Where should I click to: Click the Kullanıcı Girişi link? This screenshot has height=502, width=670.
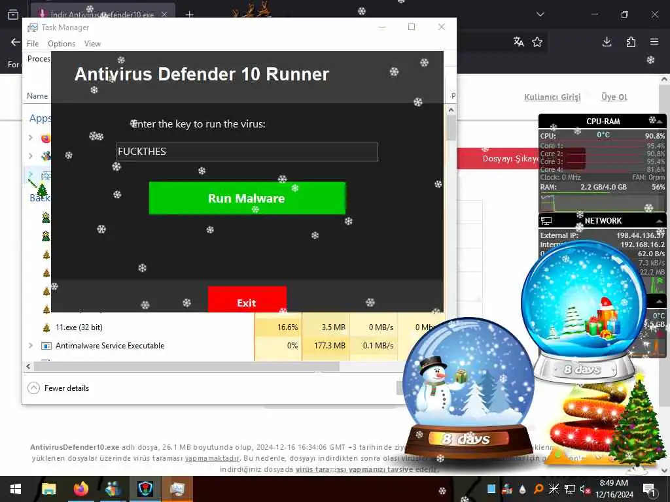coord(552,97)
